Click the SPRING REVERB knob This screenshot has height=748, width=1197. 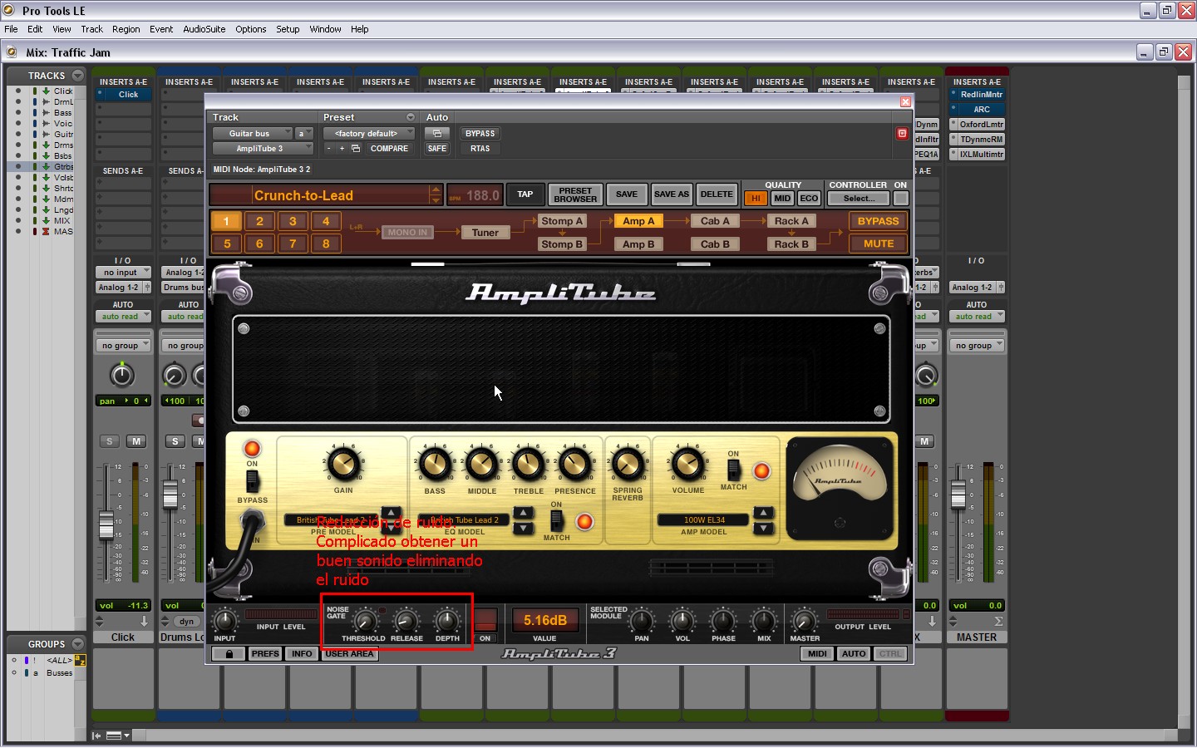pos(628,464)
